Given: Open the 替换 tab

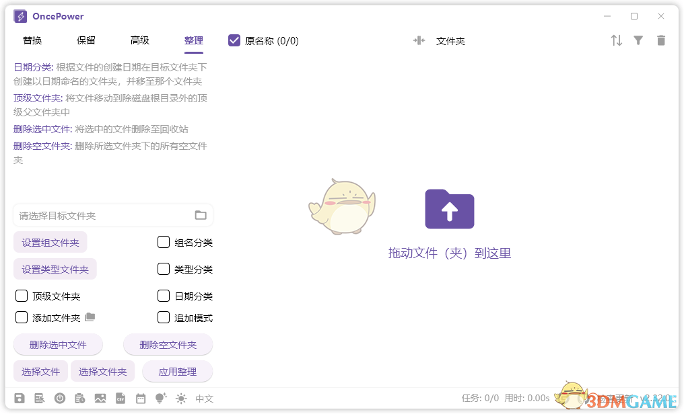Looking at the screenshot, I should [32, 40].
